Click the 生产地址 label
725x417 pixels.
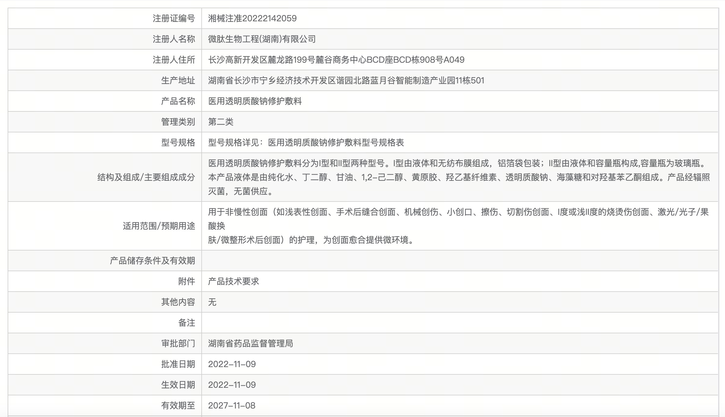coord(178,80)
